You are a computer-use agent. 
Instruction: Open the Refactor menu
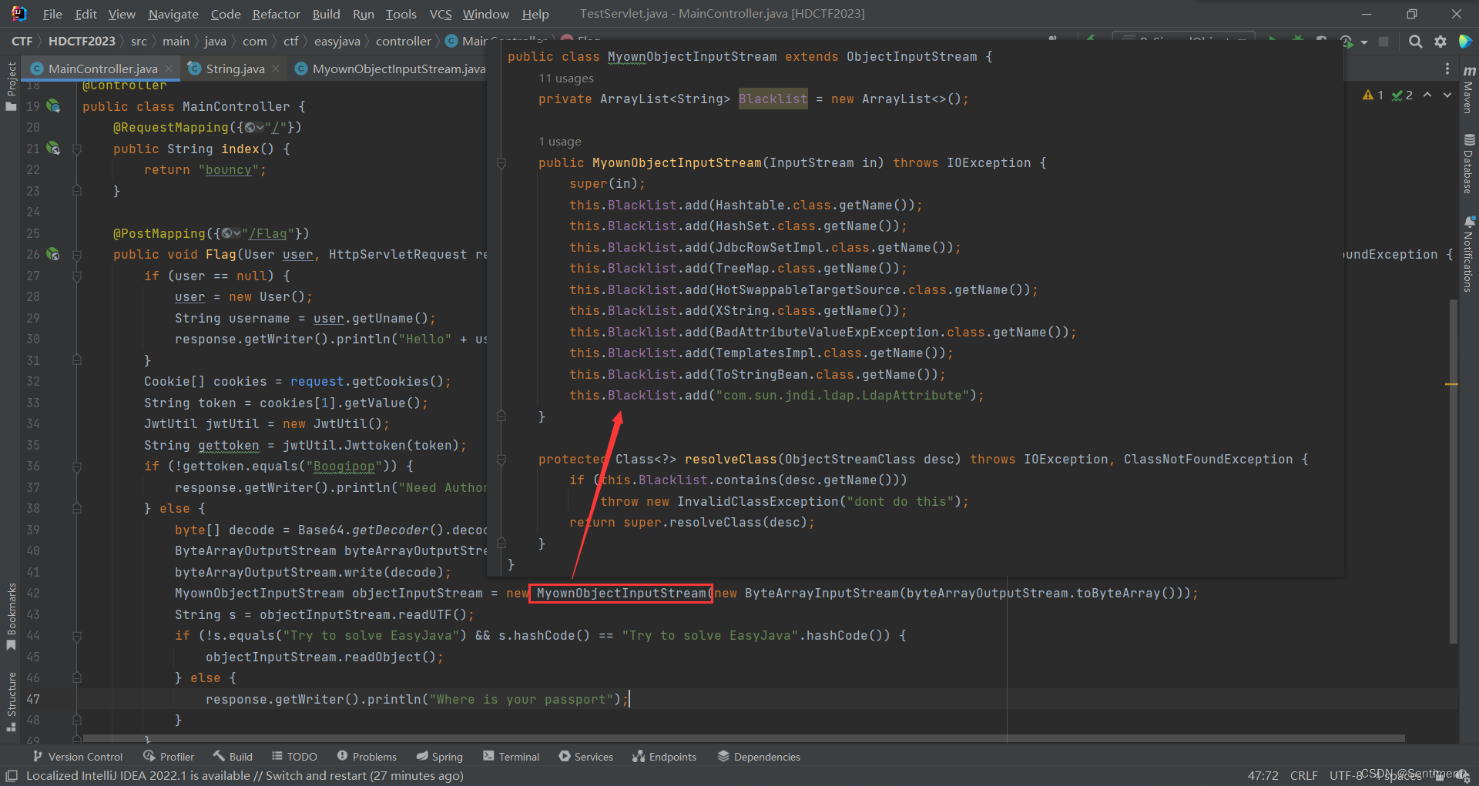coord(276,14)
